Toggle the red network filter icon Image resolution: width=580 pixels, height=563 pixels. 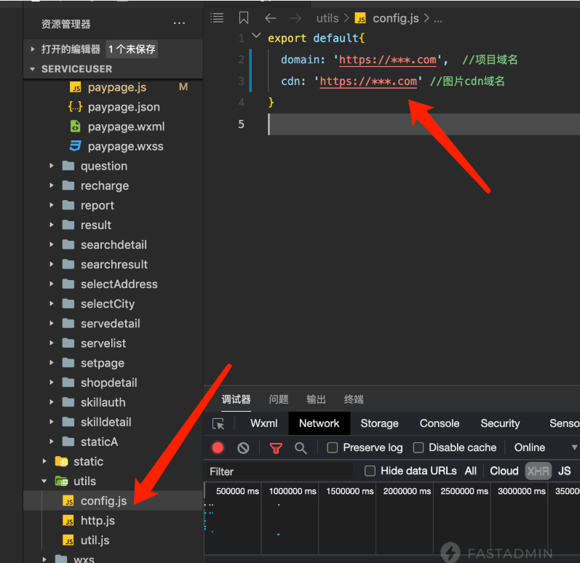pyautogui.click(x=276, y=447)
